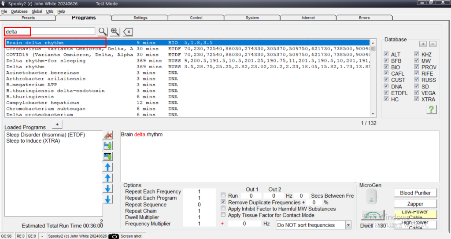Screen dimensions: 451x239
Task: Open the DO NOT sort frequencies dropdown
Action: (348, 225)
